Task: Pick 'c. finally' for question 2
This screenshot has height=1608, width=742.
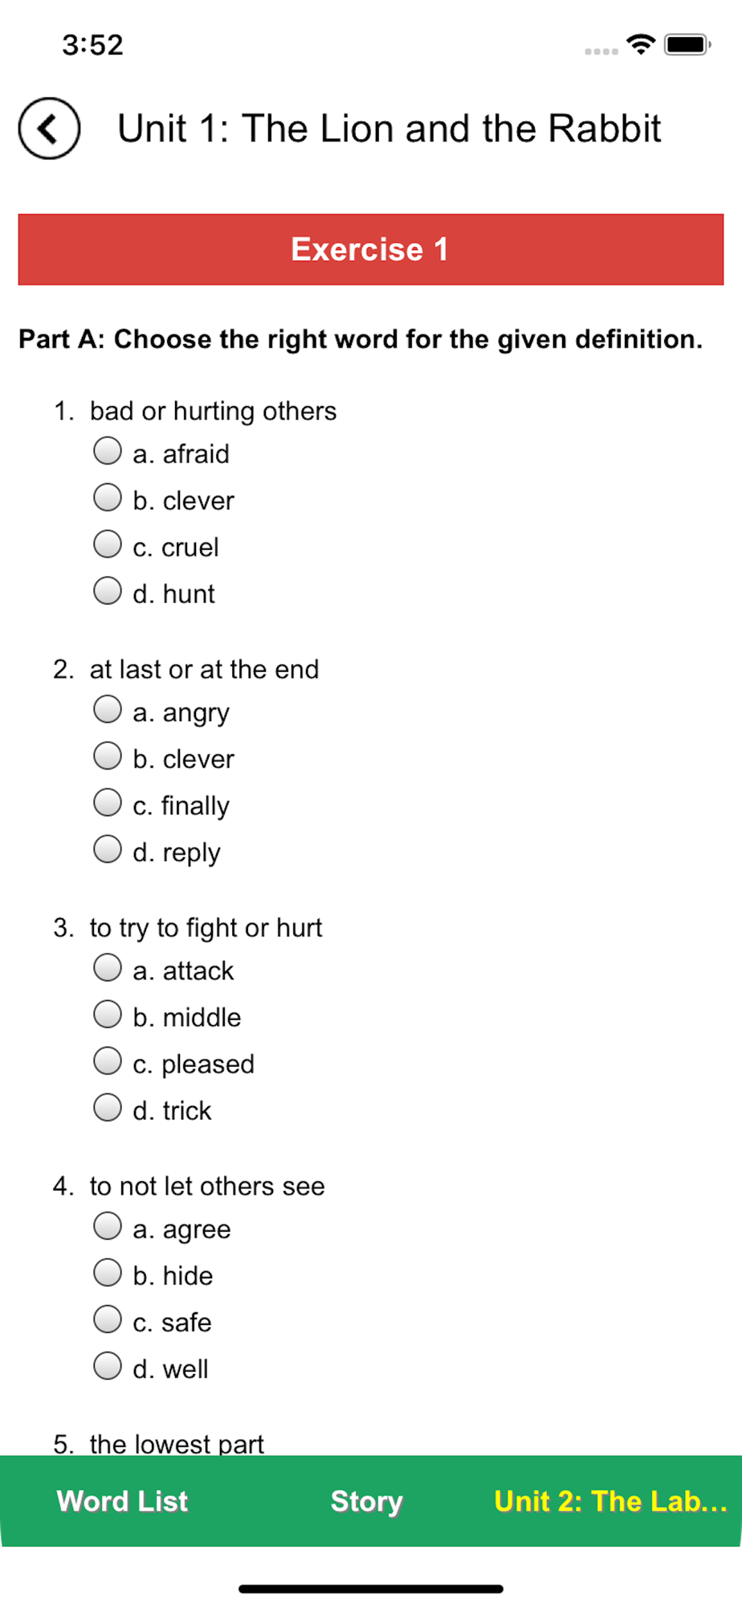Action: (x=107, y=802)
